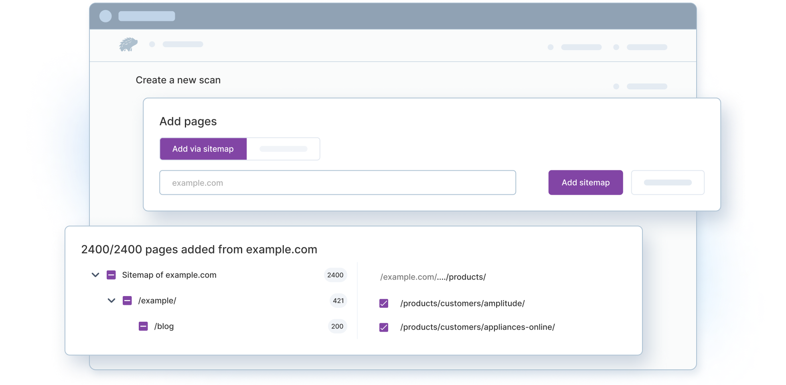This screenshot has width=786, height=385.
Task: Switch to the tab beside Add via sitemap
Action: [283, 149]
